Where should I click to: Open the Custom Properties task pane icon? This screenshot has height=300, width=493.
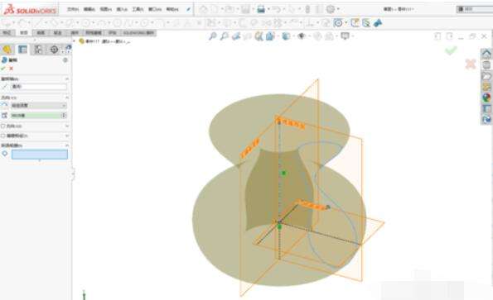click(486, 108)
